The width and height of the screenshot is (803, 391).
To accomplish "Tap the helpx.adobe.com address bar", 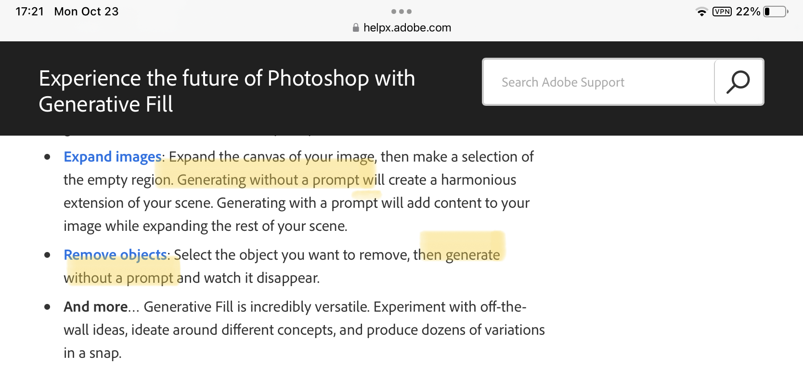I will [407, 27].
